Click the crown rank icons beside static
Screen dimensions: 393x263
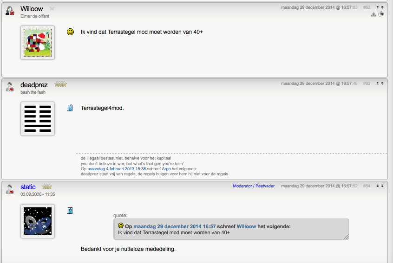click(47, 186)
